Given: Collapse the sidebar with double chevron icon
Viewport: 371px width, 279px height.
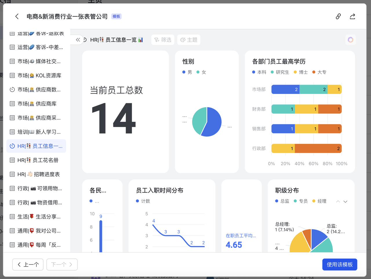Looking at the screenshot, I should tap(78, 40).
